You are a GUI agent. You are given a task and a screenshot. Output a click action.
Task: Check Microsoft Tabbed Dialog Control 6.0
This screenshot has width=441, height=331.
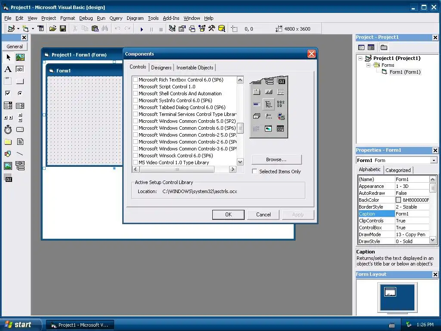pyautogui.click(x=136, y=107)
